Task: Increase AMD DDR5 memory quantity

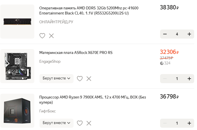Action: click(189, 34)
